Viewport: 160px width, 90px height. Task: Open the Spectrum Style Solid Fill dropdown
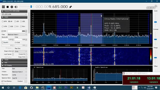click(x=19, y=78)
